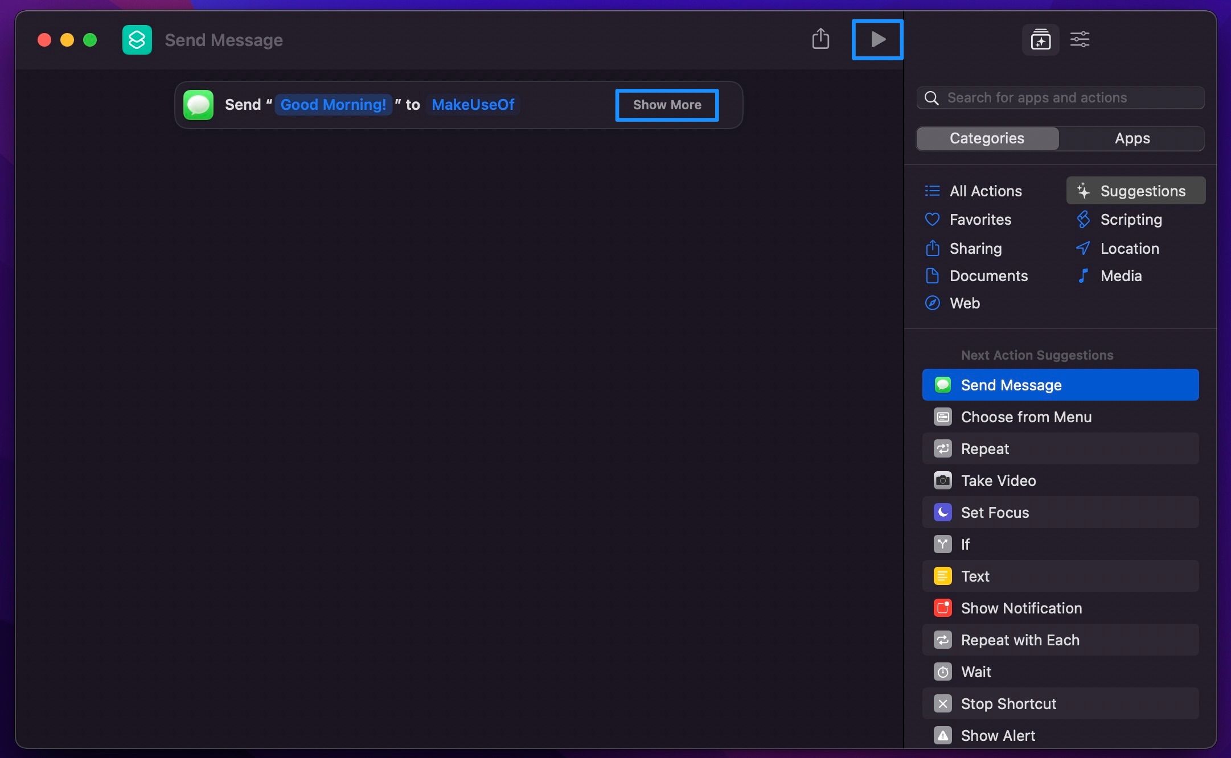This screenshot has width=1231, height=758.
Task: Click the Shortcuts app icon beside the title
Action: pos(137,40)
